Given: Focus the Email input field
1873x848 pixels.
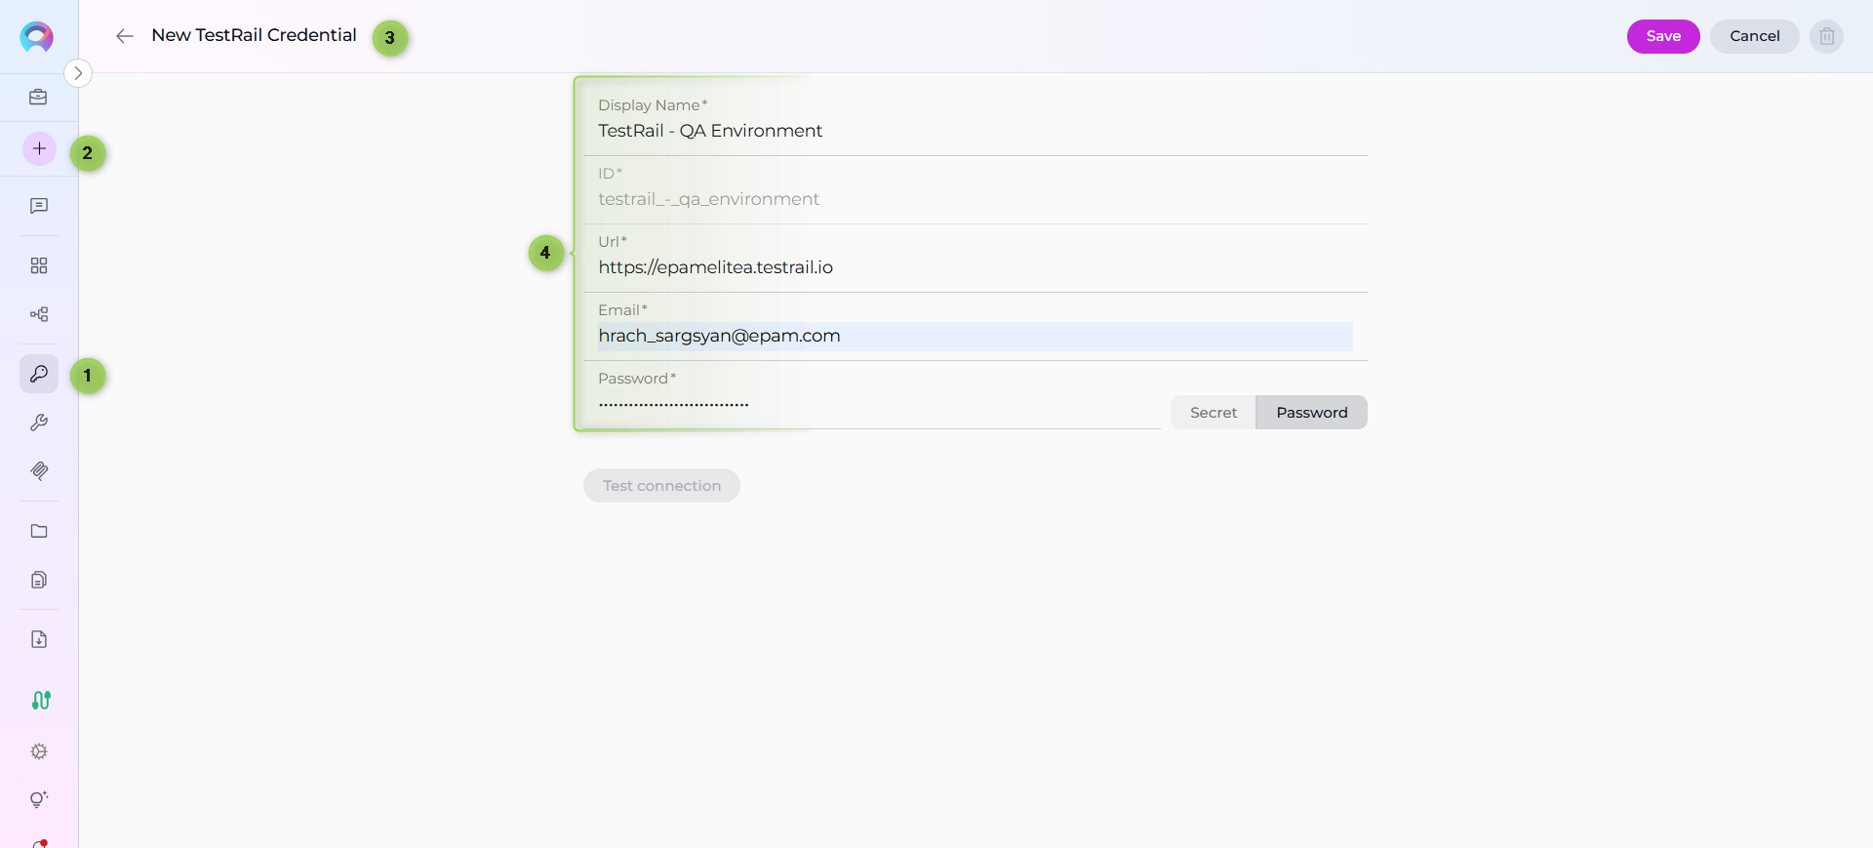Looking at the screenshot, I should 976,336.
